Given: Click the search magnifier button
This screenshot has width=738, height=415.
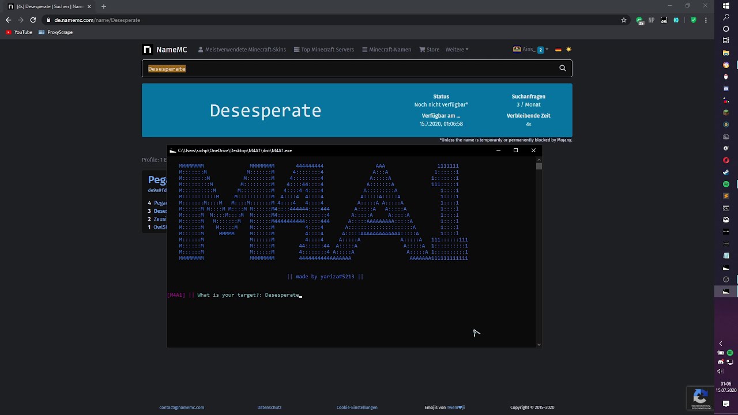Looking at the screenshot, I should (563, 69).
